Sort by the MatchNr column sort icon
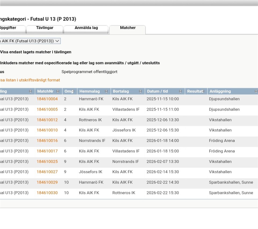The width and height of the screenshot is (258, 229). (59, 91)
